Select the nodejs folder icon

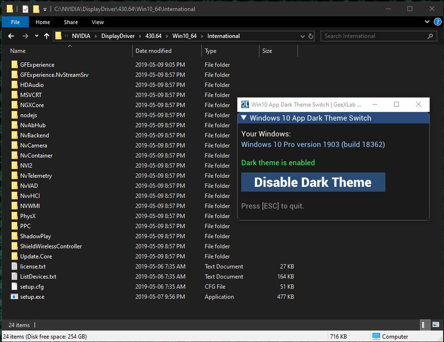(x=14, y=115)
